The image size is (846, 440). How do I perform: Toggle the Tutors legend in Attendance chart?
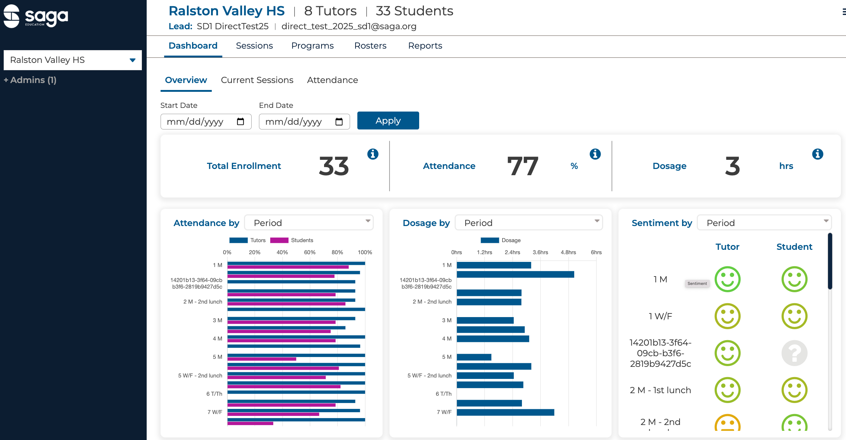click(248, 240)
